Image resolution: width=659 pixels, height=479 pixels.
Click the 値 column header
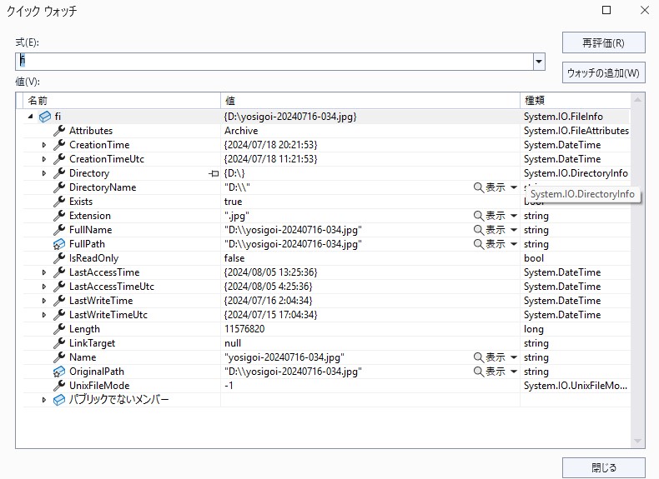(x=370, y=101)
